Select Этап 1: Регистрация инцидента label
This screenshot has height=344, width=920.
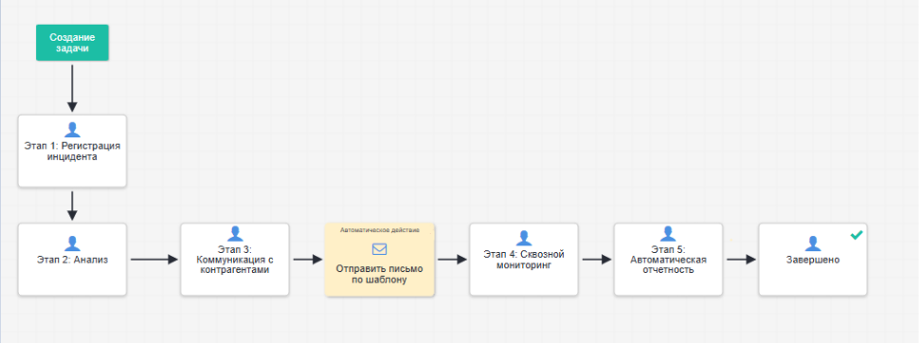click(72, 152)
